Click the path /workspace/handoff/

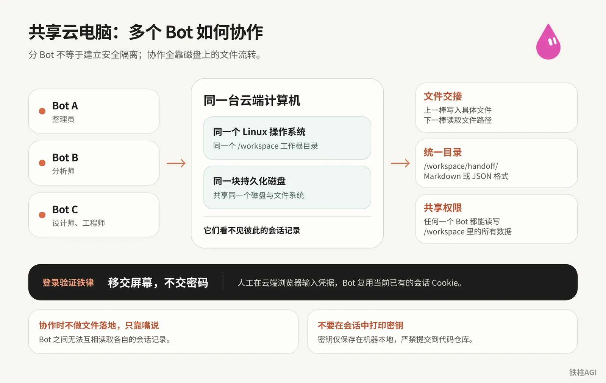point(461,166)
